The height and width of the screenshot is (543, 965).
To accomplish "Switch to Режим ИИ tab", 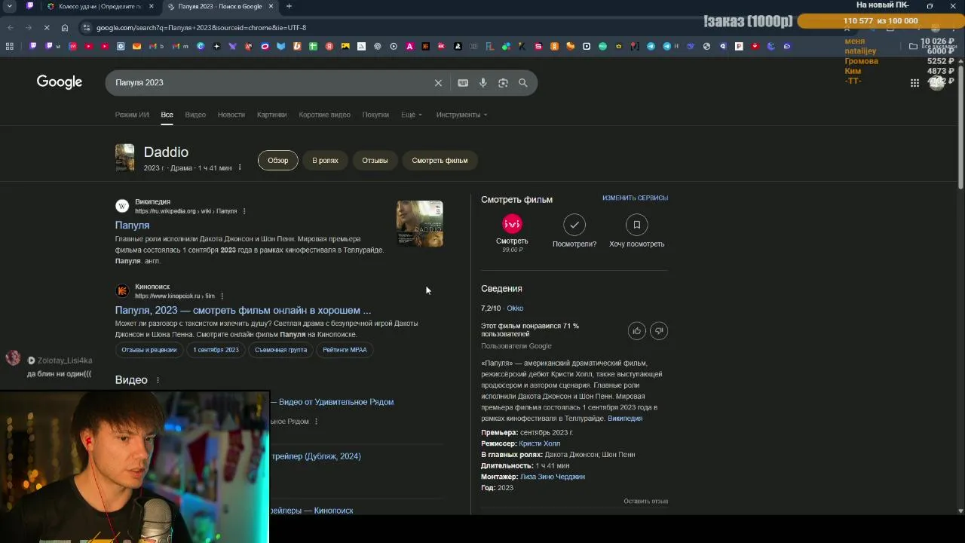I will pos(132,115).
